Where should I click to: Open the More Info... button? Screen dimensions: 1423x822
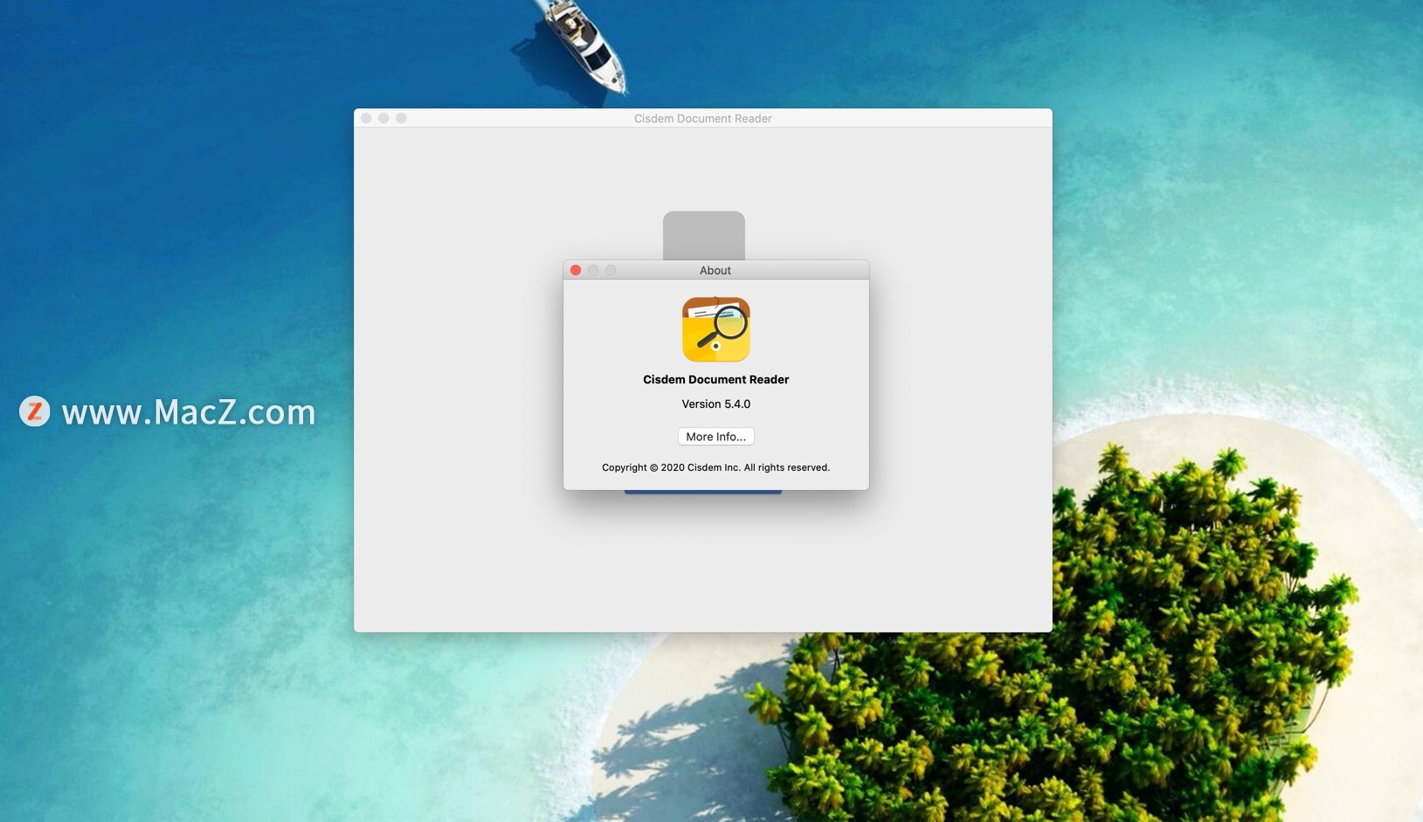[x=715, y=437]
